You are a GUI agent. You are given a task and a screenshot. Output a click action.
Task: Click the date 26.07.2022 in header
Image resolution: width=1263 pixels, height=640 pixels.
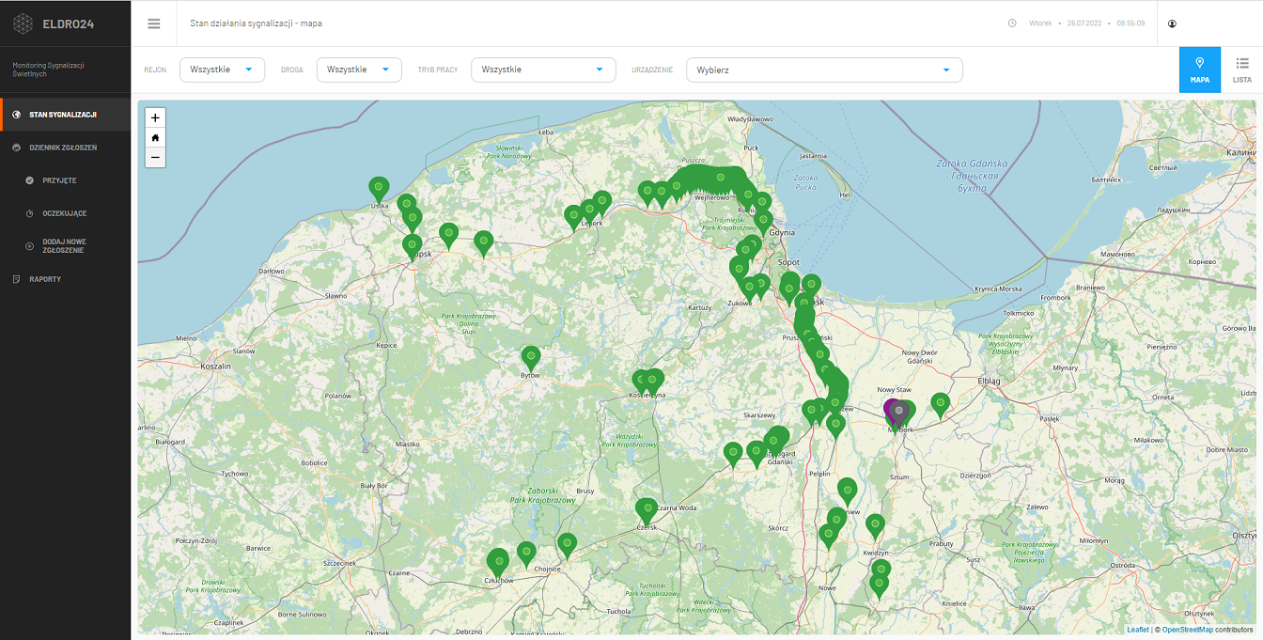pyautogui.click(x=1084, y=23)
